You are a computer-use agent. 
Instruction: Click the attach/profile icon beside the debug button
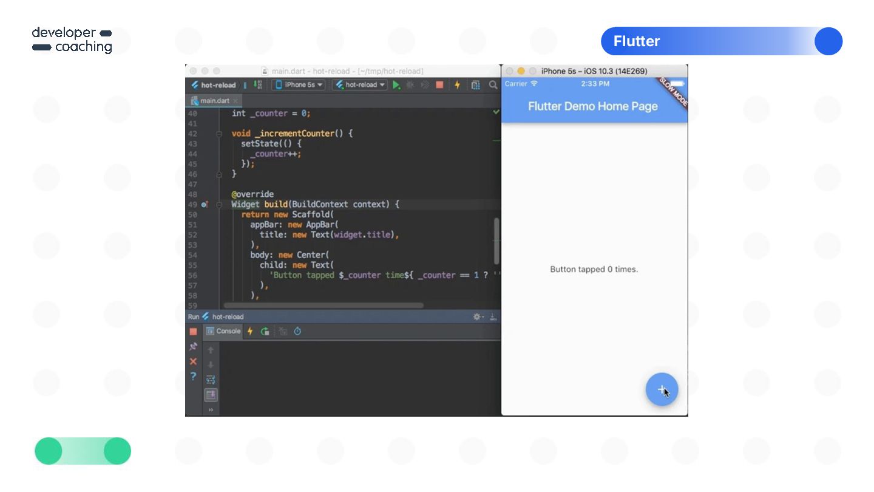[425, 85]
